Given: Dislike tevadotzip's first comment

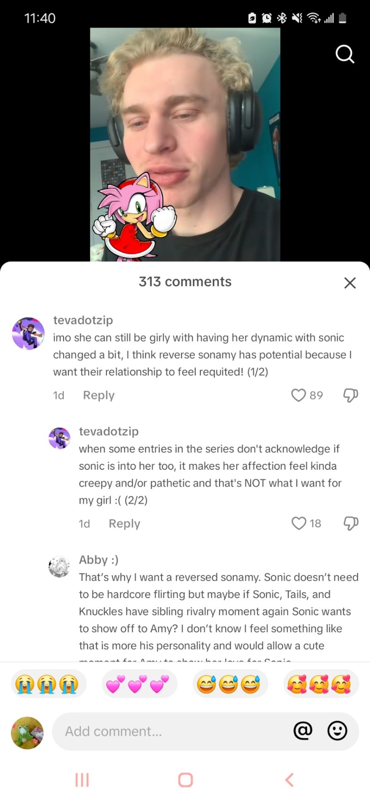Looking at the screenshot, I should click(350, 395).
